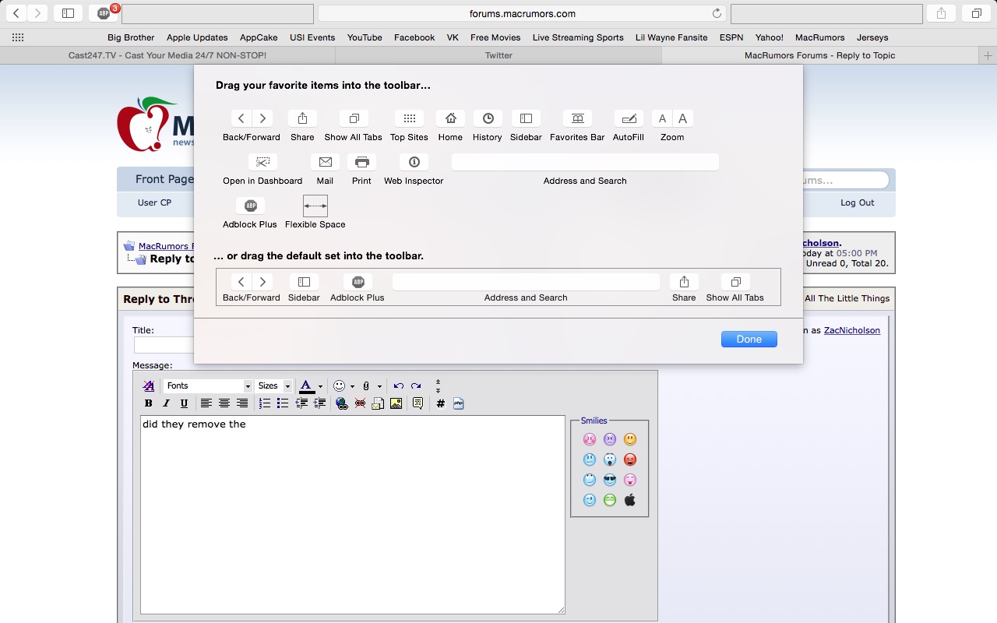Click the Remove Link icon in editor
Viewport: 997px width, 623px height.
[360, 403]
